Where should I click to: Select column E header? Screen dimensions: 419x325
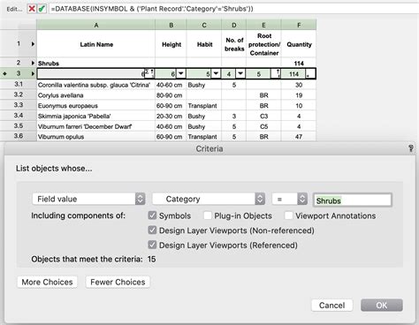tap(263, 25)
